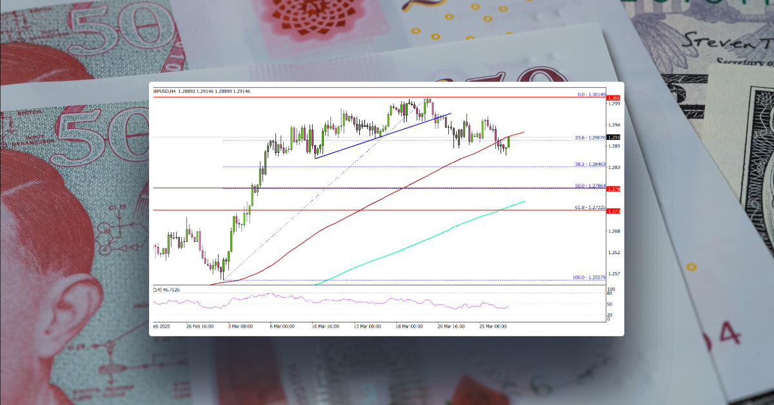Select the RSI indicator value (14) 46.7526
Viewport: 774px width, 405px height.
pos(168,290)
